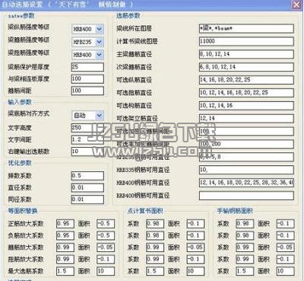Viewport: 304px width, 281px height.
Task: Click the 可选加密区箍筋间距 input field
Action: click(246, 131)
